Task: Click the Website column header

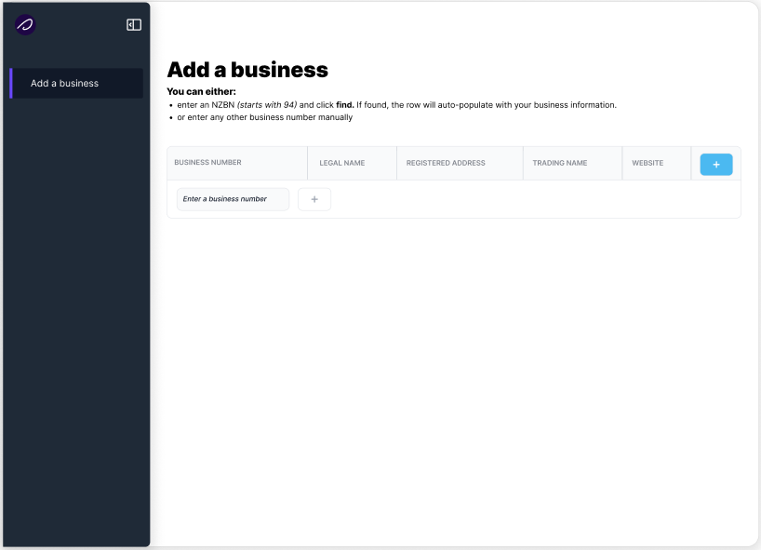Action: coord(648,163)
